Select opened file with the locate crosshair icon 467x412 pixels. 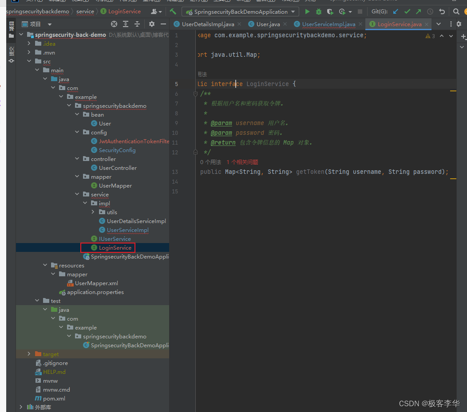[114, 24]
